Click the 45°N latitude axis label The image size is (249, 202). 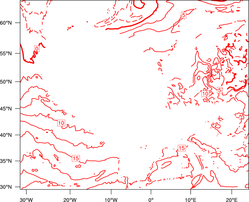coord(6,108)
